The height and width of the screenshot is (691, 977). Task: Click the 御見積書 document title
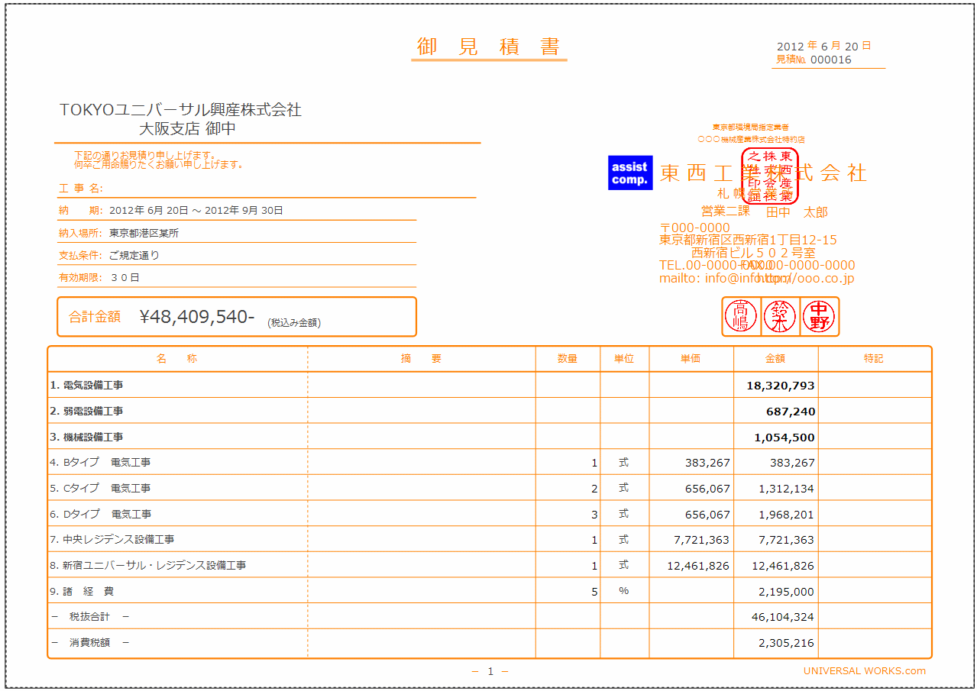coord(489,47)
